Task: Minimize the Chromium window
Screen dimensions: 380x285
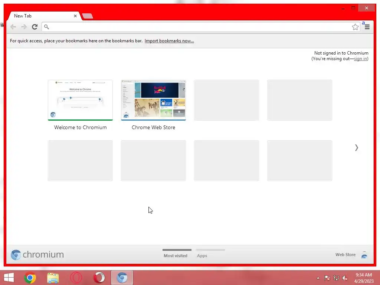Action: click(343, 8)
